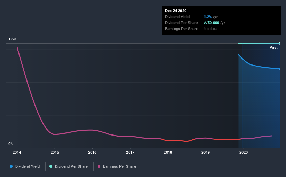286x177 pixels.
Task: Select the 2015 x-axis label
Action: click(55, 152)
